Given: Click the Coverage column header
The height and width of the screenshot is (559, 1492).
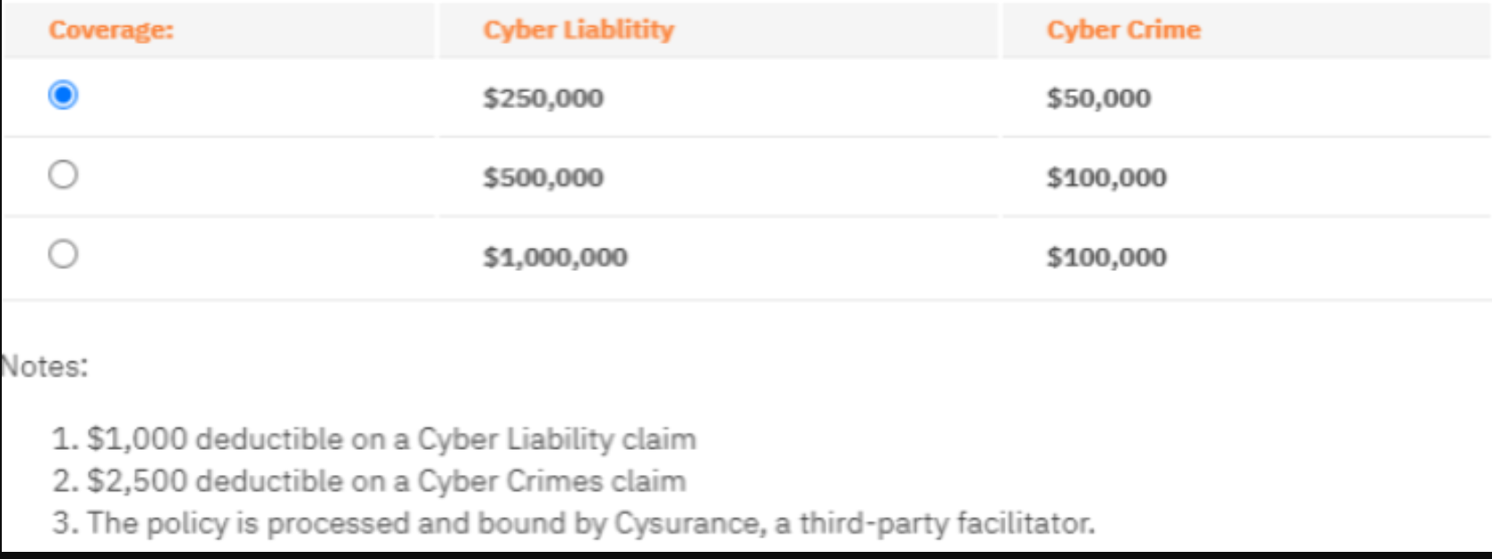Looking at the screenshot, I should pyautogui.click(x=111, y=30).
